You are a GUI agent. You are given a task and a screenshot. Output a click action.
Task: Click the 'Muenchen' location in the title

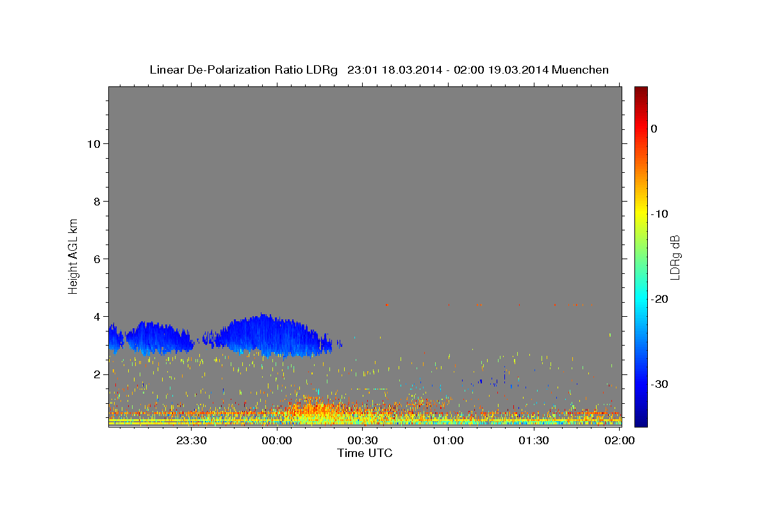point(581,70)
